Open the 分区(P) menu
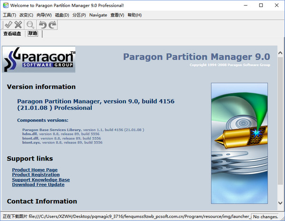 pyautogui.click(x=79, y=15)
